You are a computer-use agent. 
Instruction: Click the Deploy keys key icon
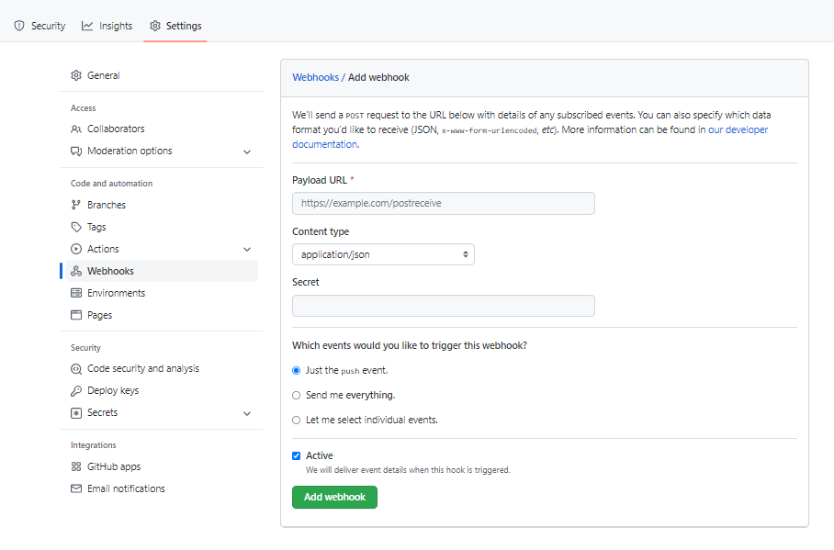click(x=76, y=390)
